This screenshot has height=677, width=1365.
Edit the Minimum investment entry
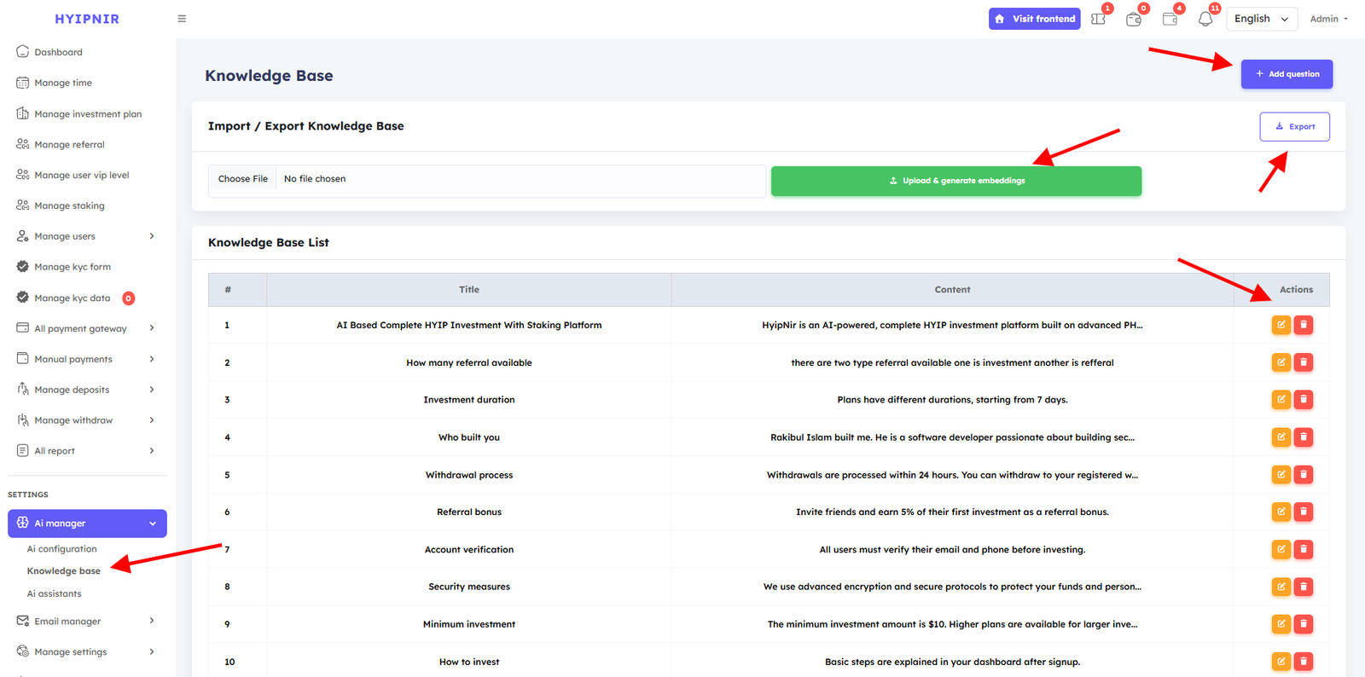point(1281,624)
